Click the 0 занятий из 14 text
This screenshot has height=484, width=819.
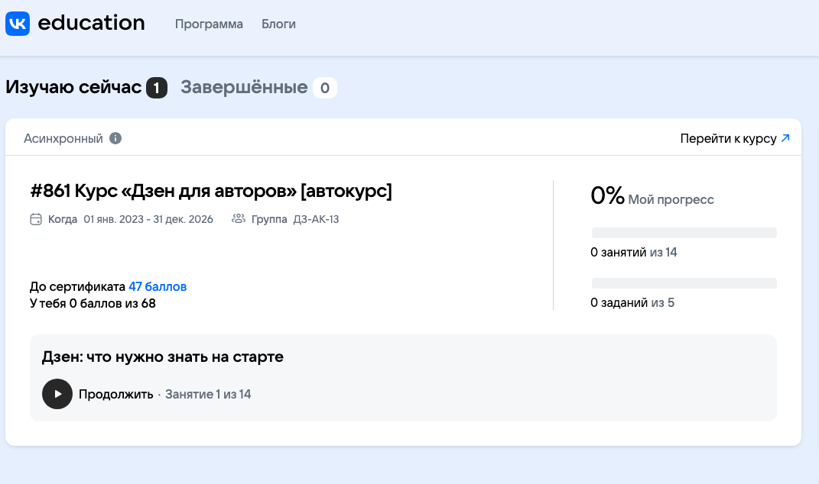pos(634,253)
